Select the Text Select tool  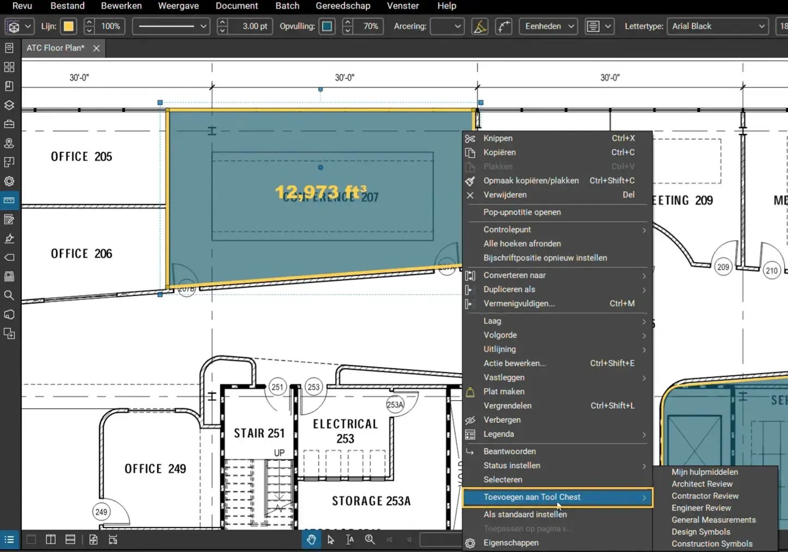click(x=350, y=539)
